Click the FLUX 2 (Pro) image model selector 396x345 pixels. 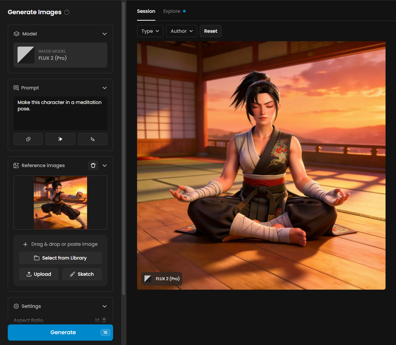point(60,55)
